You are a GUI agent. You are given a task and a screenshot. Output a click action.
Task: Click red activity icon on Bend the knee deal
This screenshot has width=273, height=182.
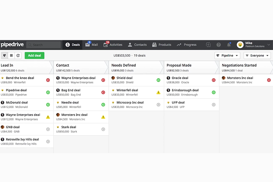pos(48,80)
